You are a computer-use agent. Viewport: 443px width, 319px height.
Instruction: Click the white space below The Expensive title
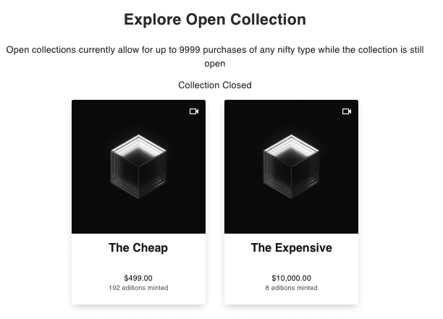[291, 264]
